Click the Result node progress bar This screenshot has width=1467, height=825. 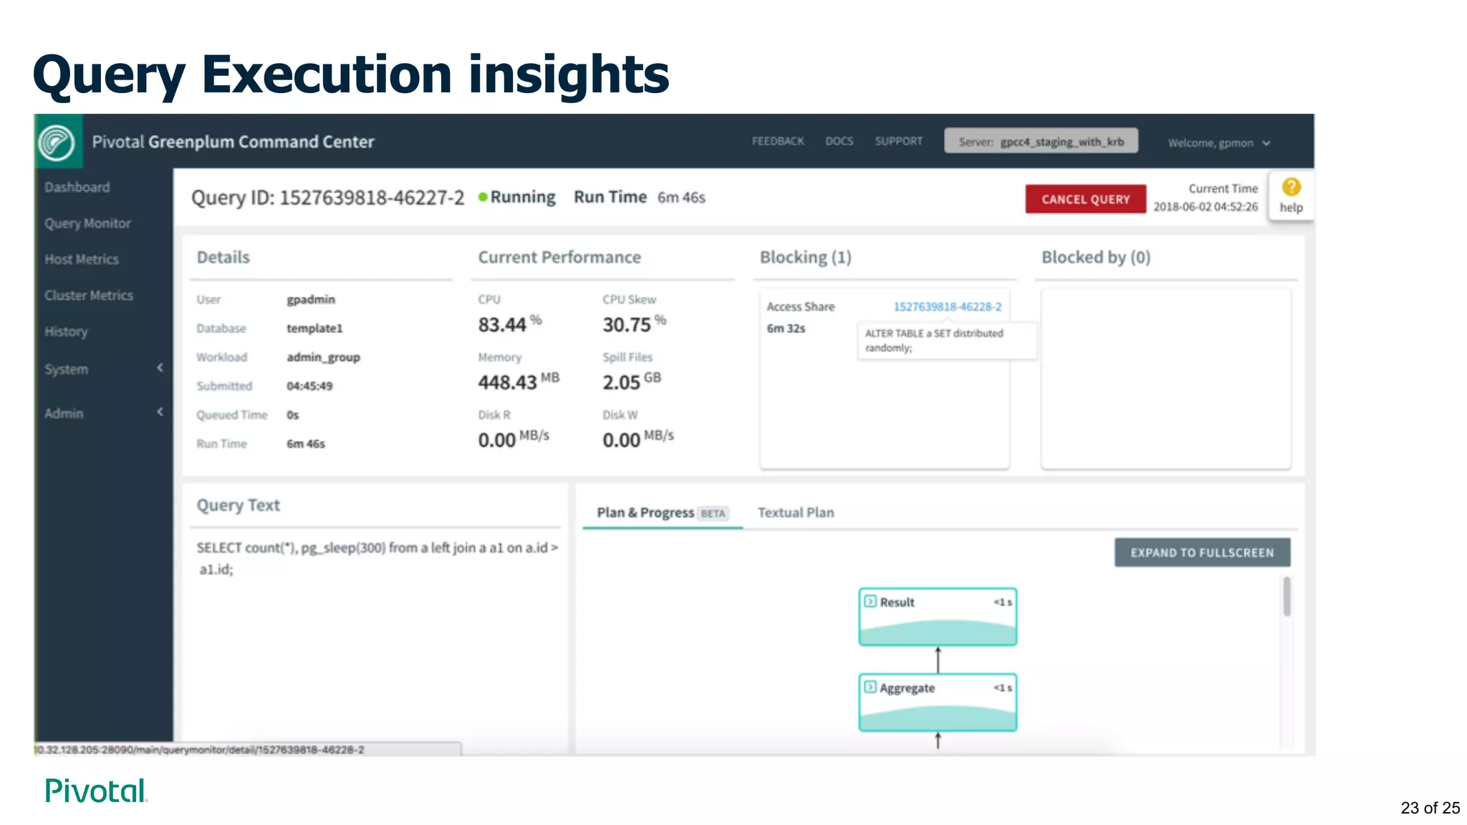tap(938, 632)
